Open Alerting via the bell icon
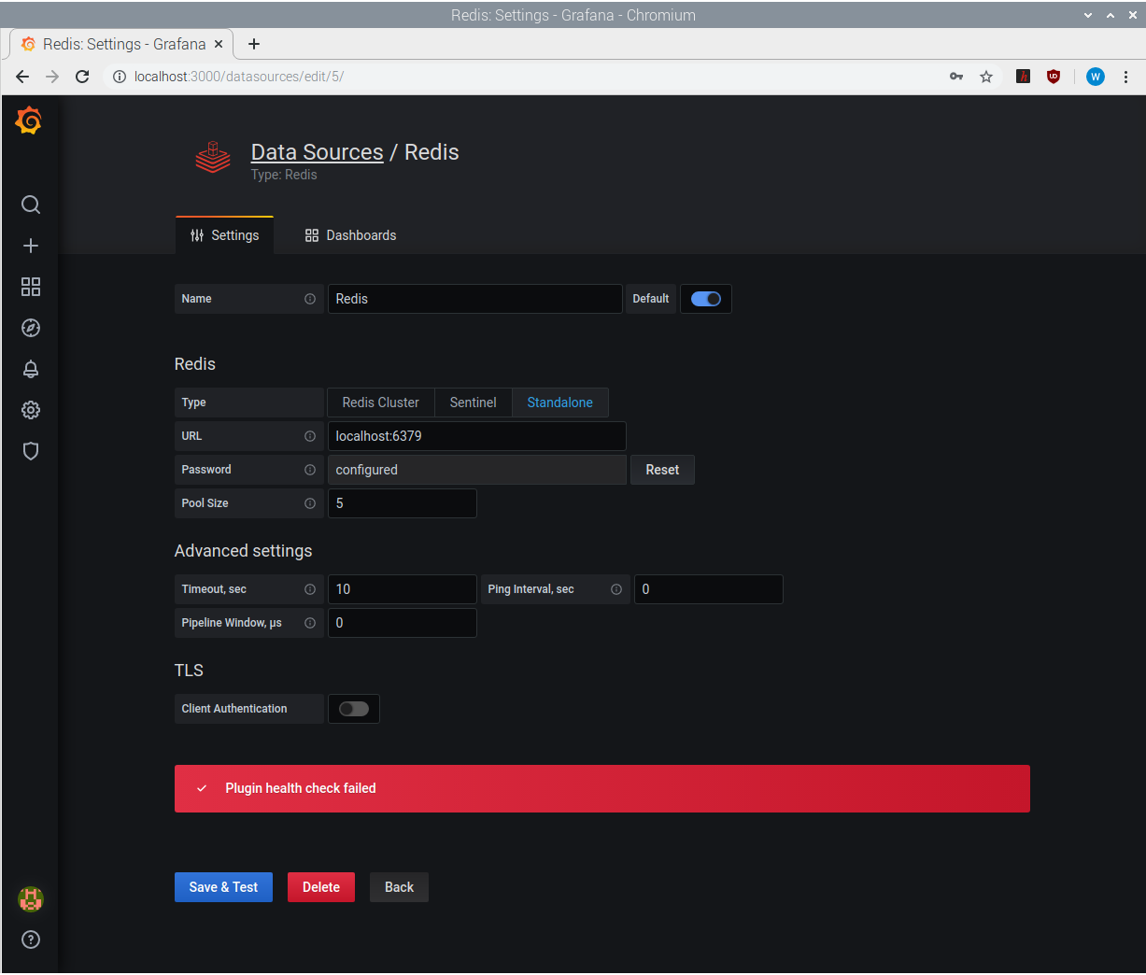This screenshot has height=975, width=1146. pyautogui.click(x=30, y=369)
